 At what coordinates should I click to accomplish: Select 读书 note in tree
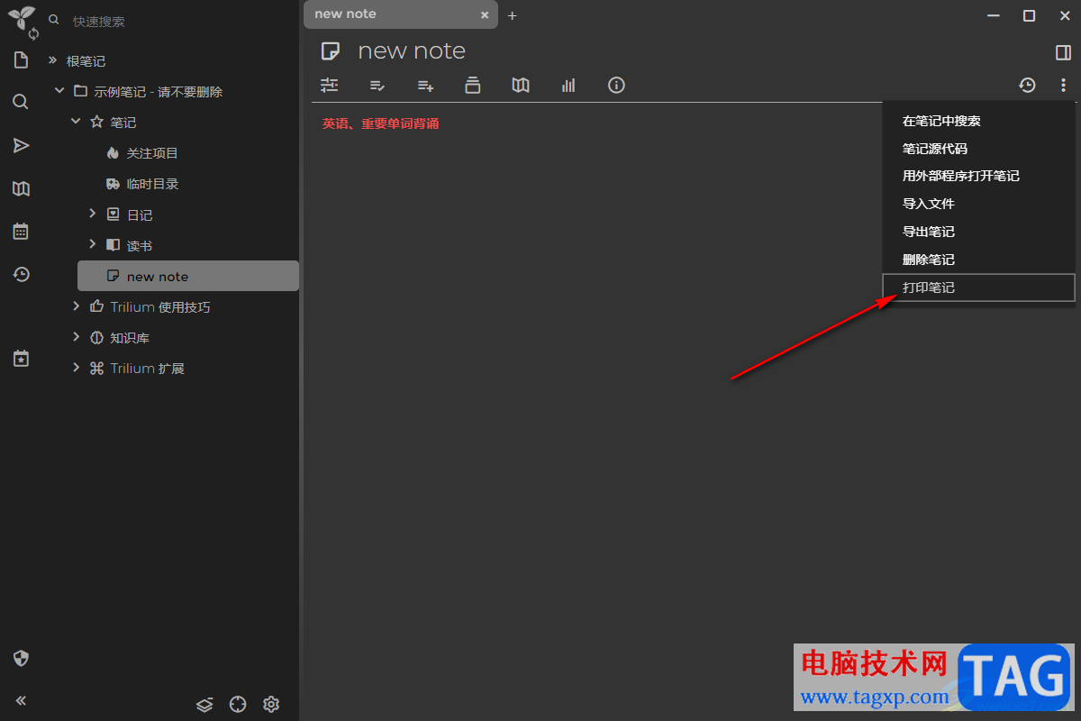(140, 245)
